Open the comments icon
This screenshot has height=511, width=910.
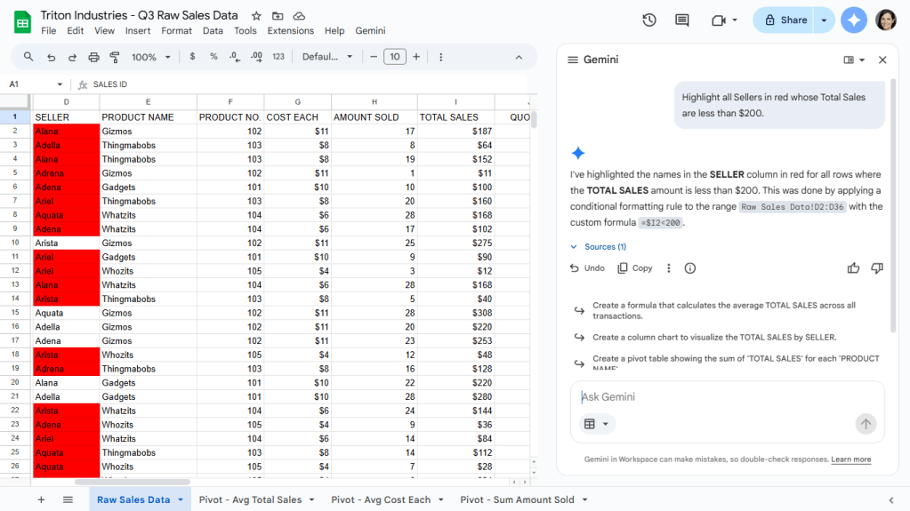point(682,20)
